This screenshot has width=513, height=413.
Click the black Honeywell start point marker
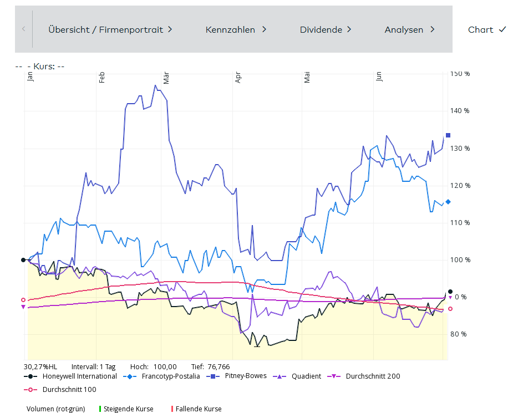click(23, 259)
